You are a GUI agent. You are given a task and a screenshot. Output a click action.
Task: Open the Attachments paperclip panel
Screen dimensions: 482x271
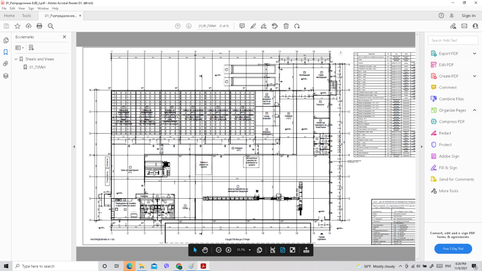pyautogui.click(x=6, y=64)
